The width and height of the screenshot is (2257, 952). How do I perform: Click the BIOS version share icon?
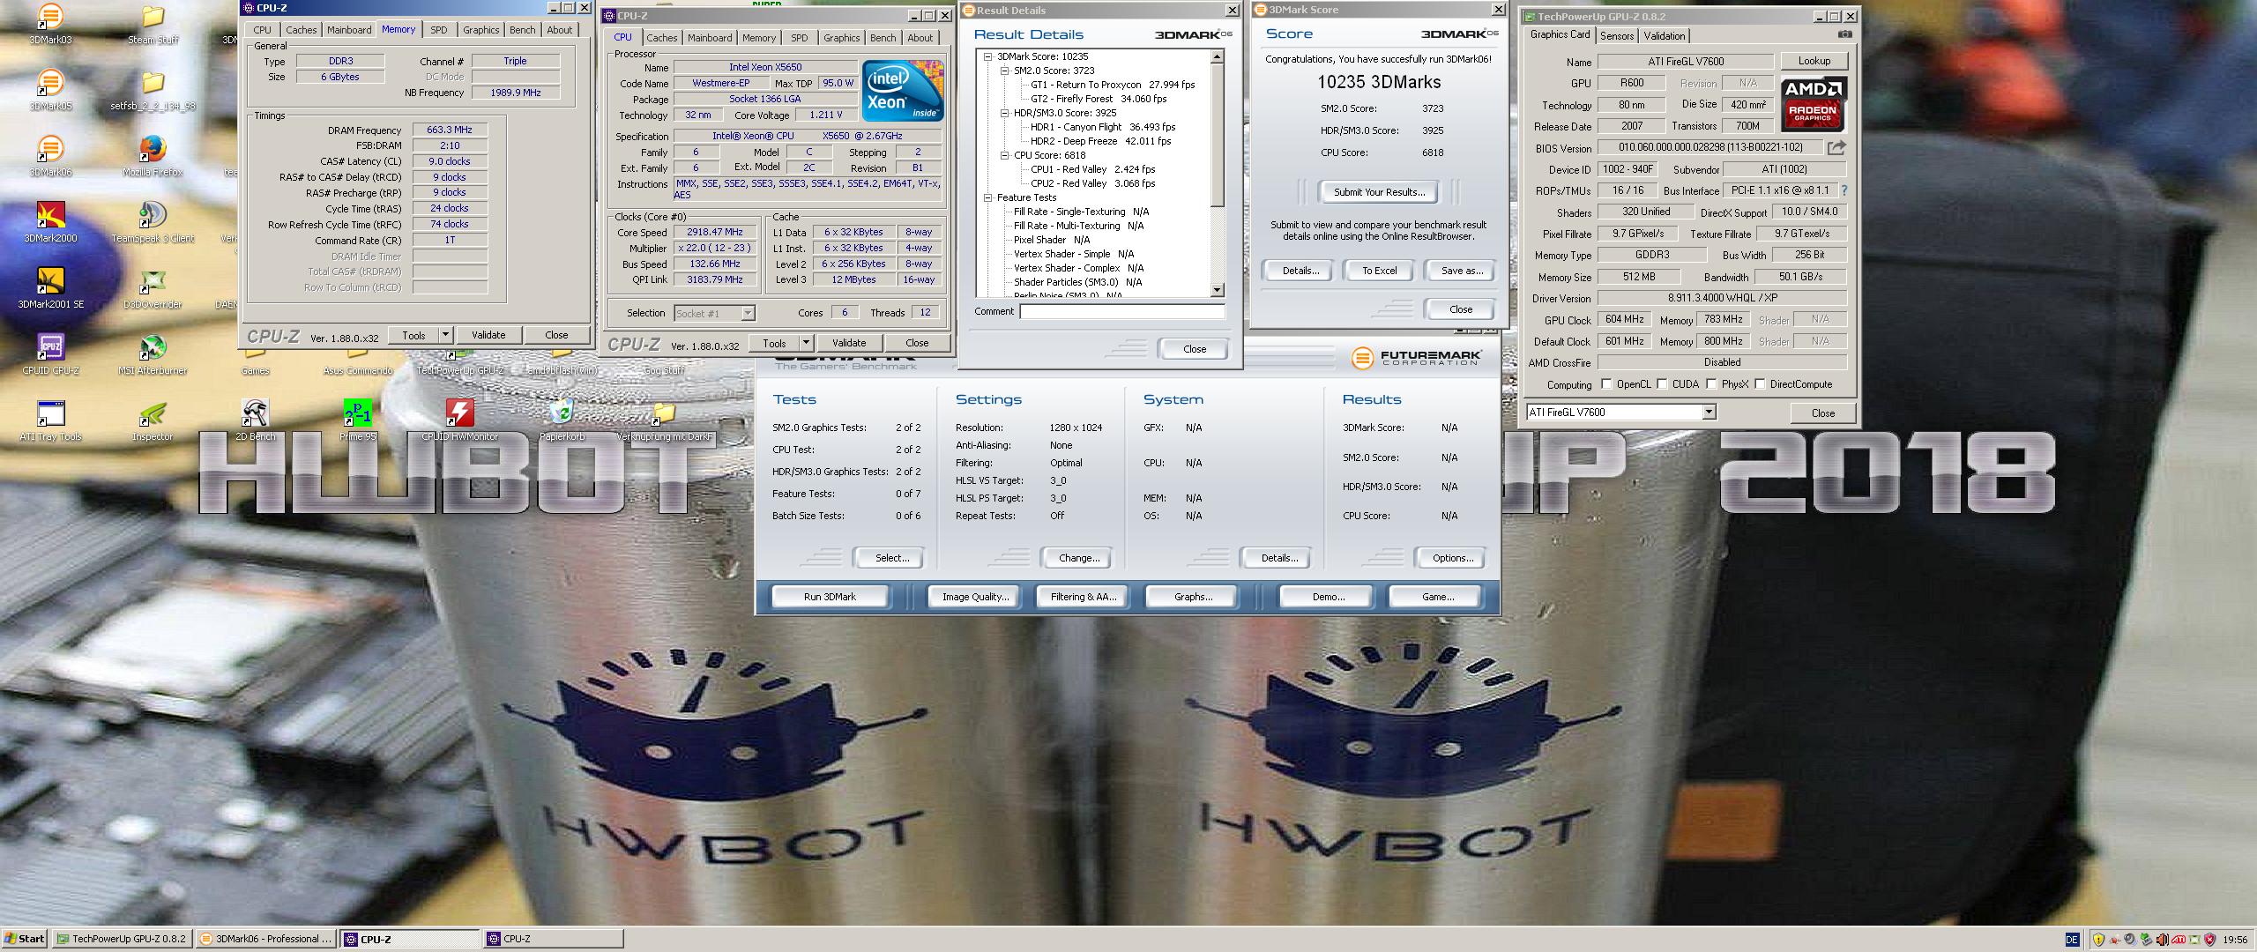click(x=1836, y=147)
